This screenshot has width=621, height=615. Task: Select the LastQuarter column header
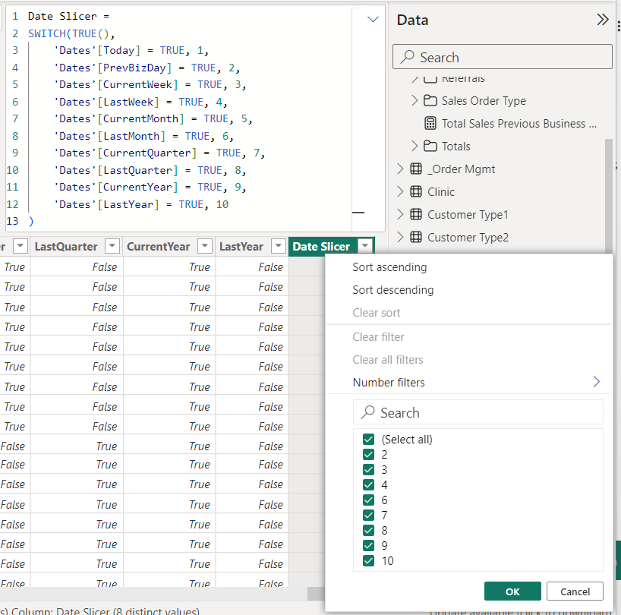[x=66, y=246]
